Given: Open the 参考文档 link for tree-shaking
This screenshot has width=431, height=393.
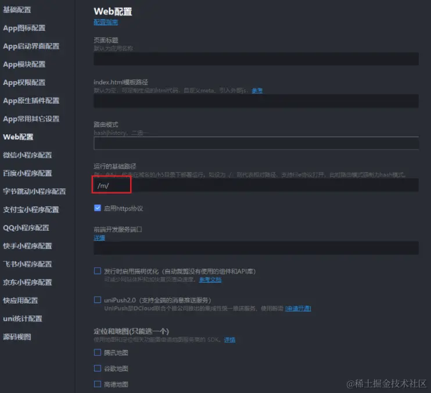Looking at the screenshot, I should [x=210, y=280].
